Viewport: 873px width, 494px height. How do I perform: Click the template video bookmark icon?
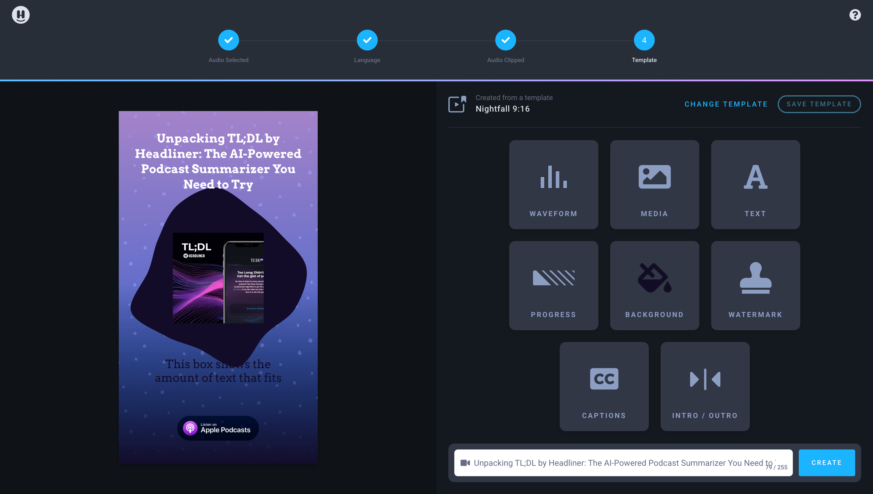pos(457,104)
